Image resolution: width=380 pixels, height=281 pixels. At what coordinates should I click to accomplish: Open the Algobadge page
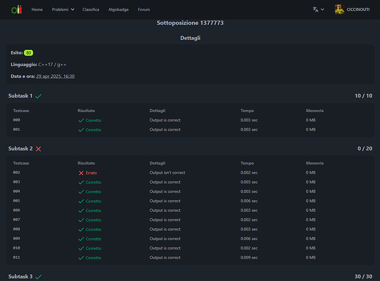[119, 10]
